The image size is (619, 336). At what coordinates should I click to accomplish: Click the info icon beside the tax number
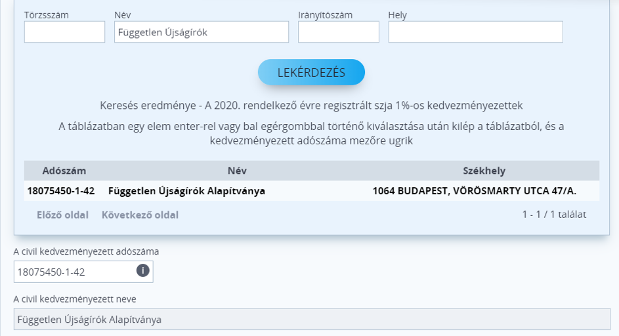click(x=142, y=271)
